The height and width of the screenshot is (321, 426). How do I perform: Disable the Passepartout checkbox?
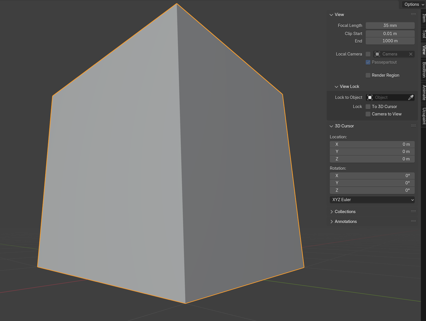(368, 62)
